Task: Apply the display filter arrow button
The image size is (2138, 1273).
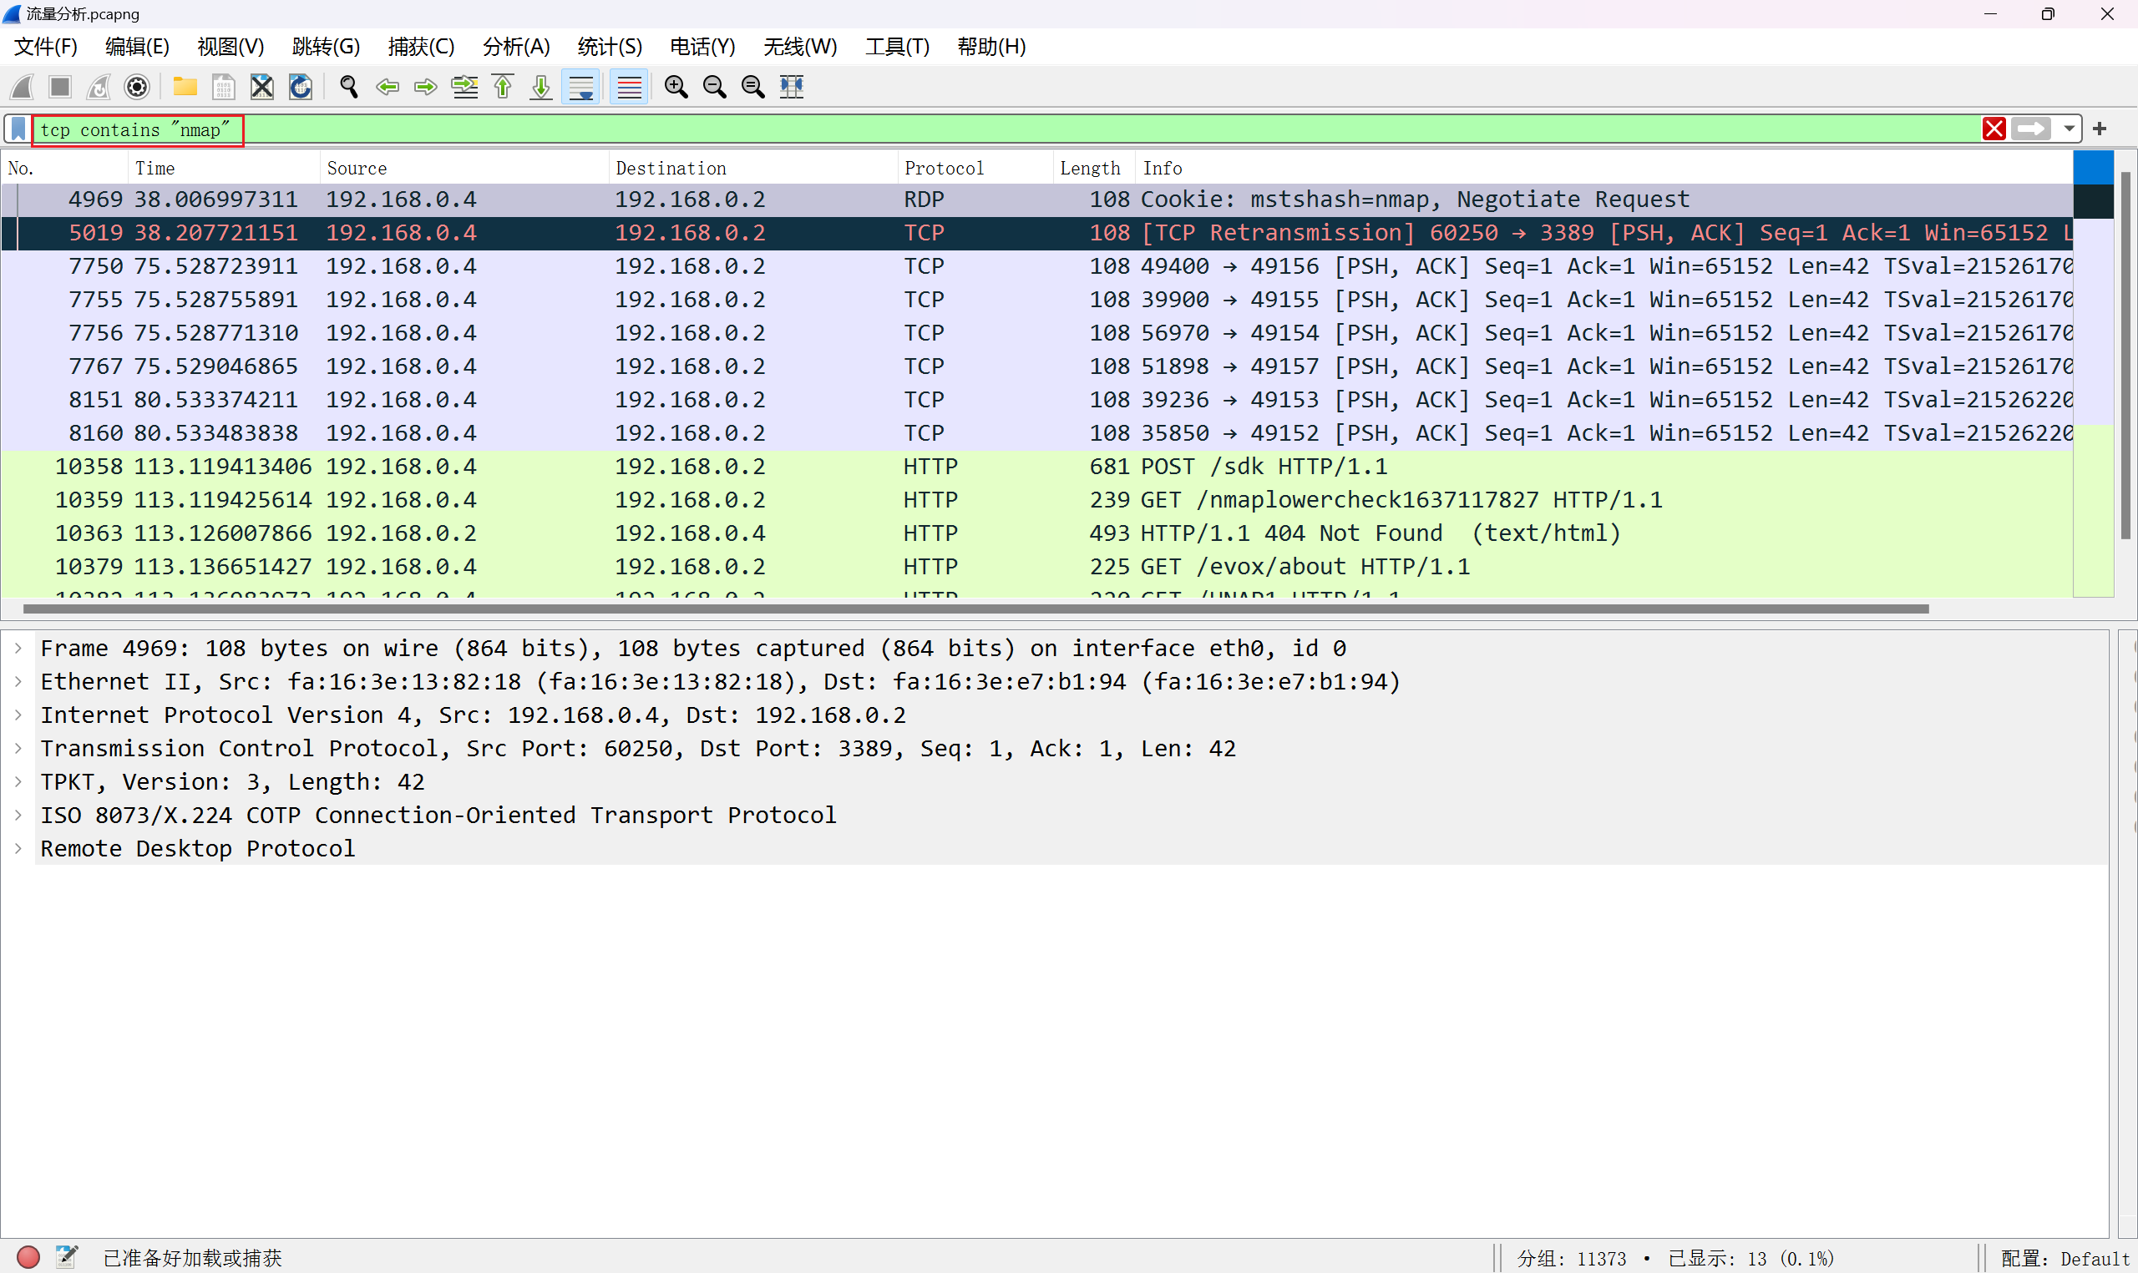Action: [2031, 129]
